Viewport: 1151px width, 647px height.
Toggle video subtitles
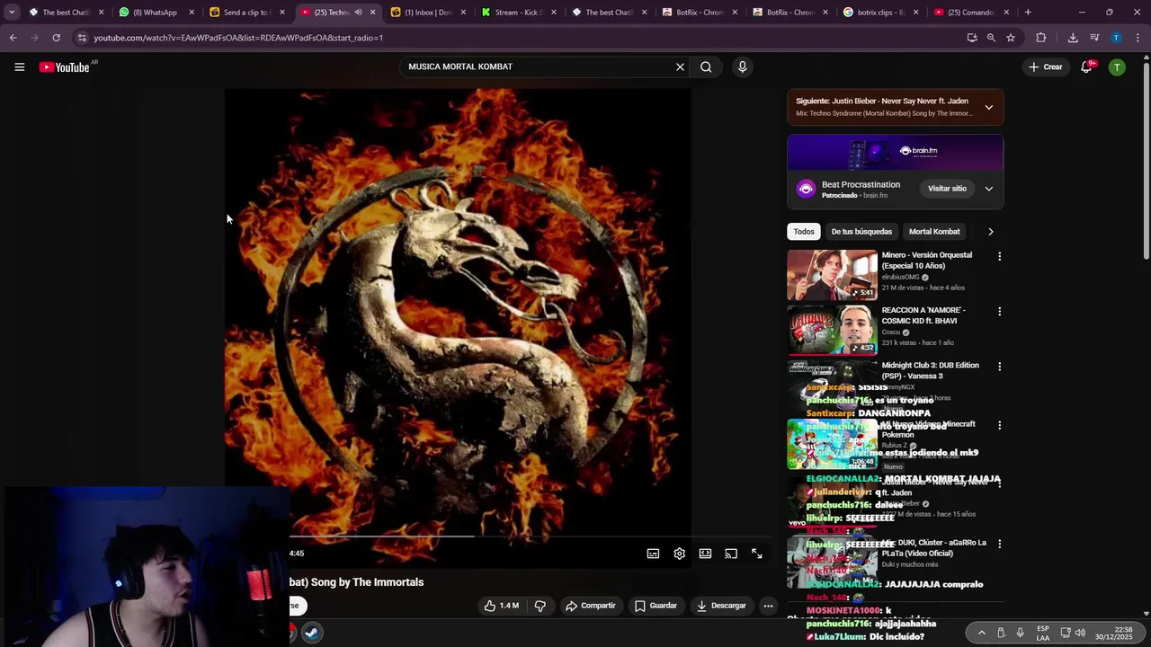point(653,554)
